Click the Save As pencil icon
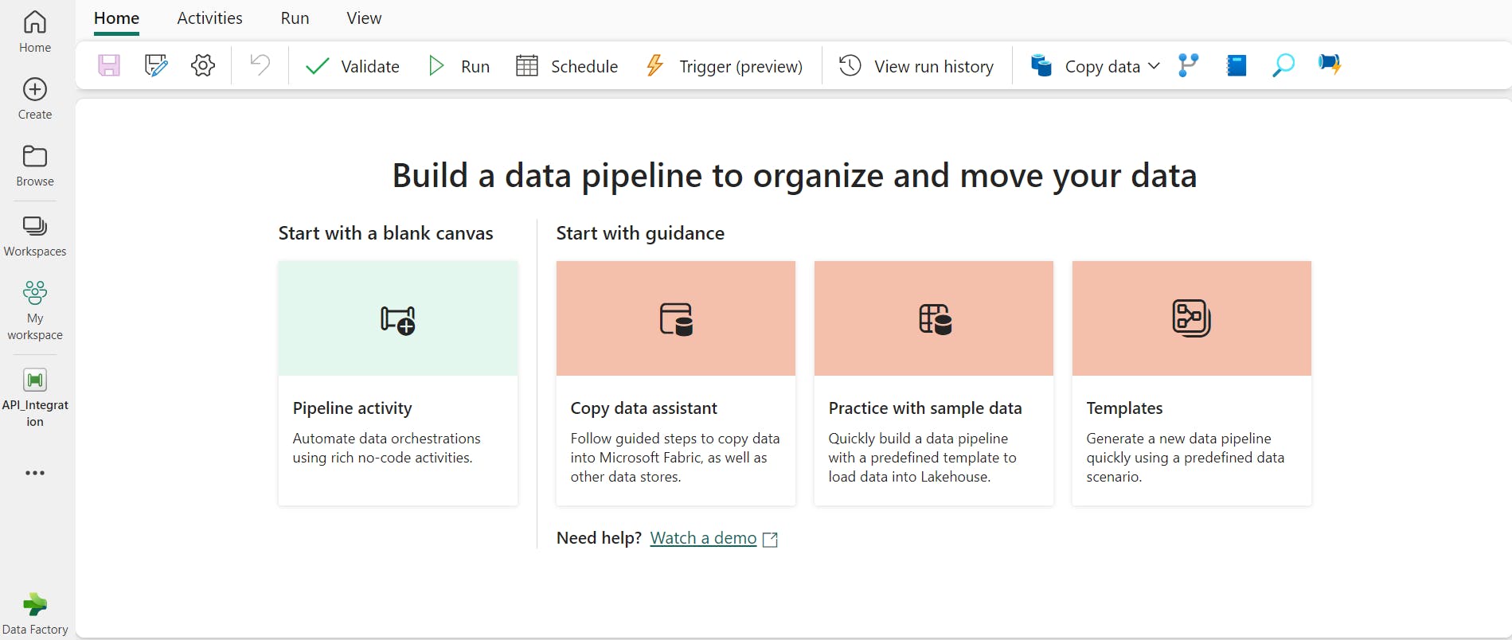 pyautogui.click(x=156, y=65)
